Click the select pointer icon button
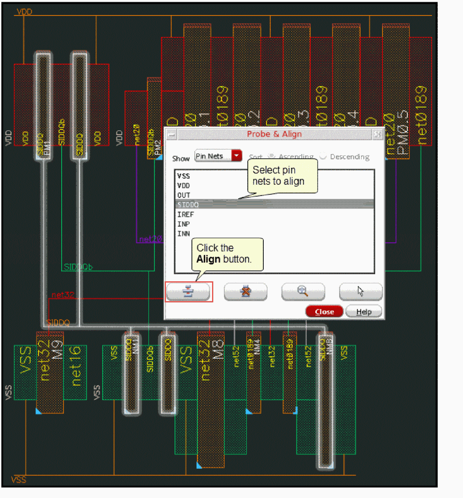463x498 pixels. (361, 292)
